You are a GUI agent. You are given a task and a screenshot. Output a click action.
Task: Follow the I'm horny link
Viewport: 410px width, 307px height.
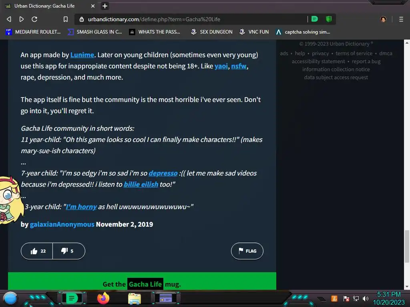[x=81, y=207]
